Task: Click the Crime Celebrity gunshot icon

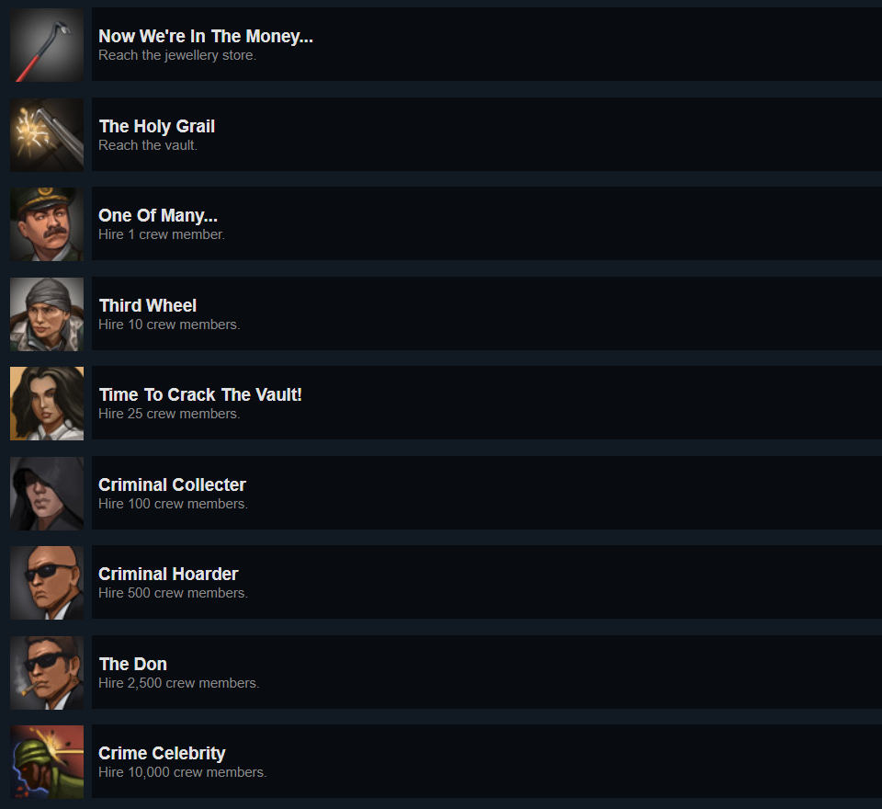Action: point(47,762)
